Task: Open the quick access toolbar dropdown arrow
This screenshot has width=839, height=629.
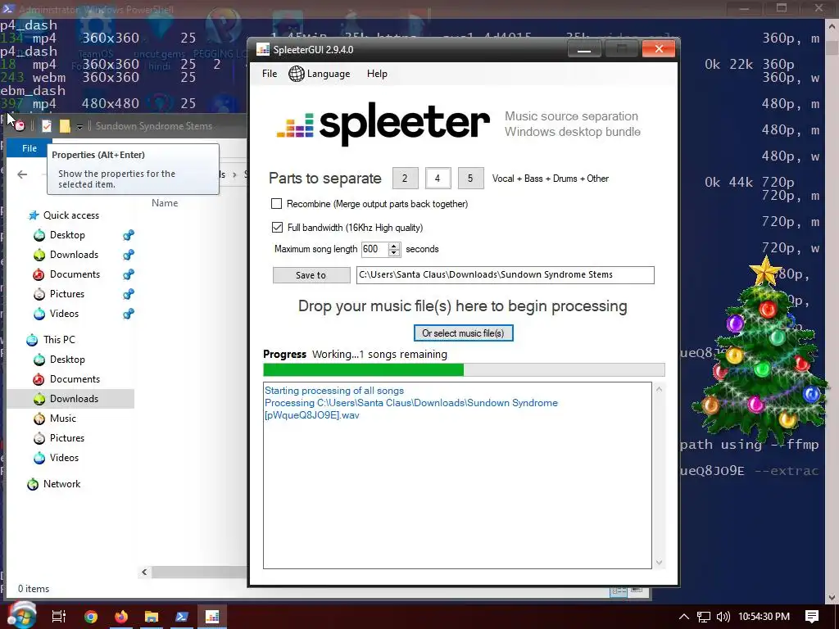Action: tap(79, 126)
